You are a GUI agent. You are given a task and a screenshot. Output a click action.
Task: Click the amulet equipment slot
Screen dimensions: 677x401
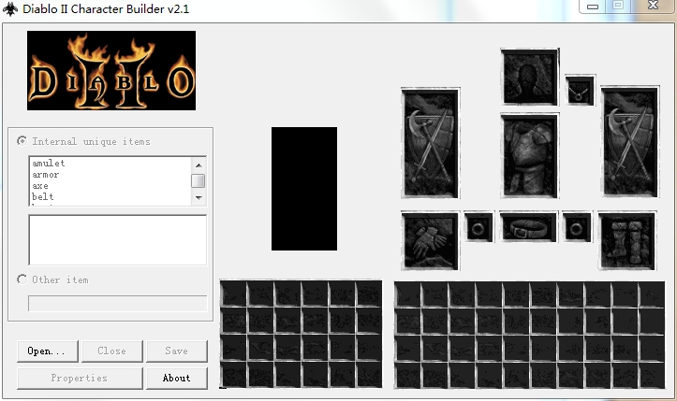[x=580, y=90]
